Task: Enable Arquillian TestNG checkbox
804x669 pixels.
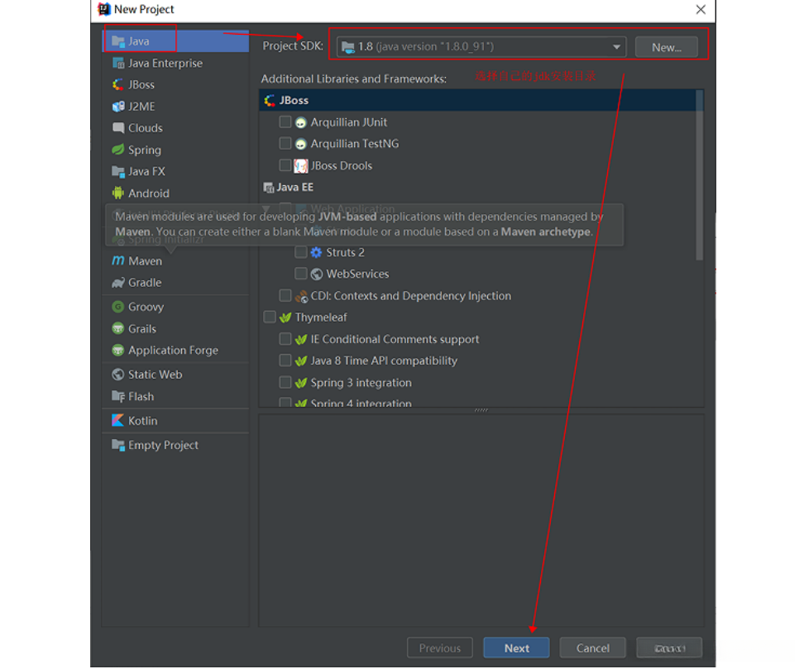Action: coord(285,144)
